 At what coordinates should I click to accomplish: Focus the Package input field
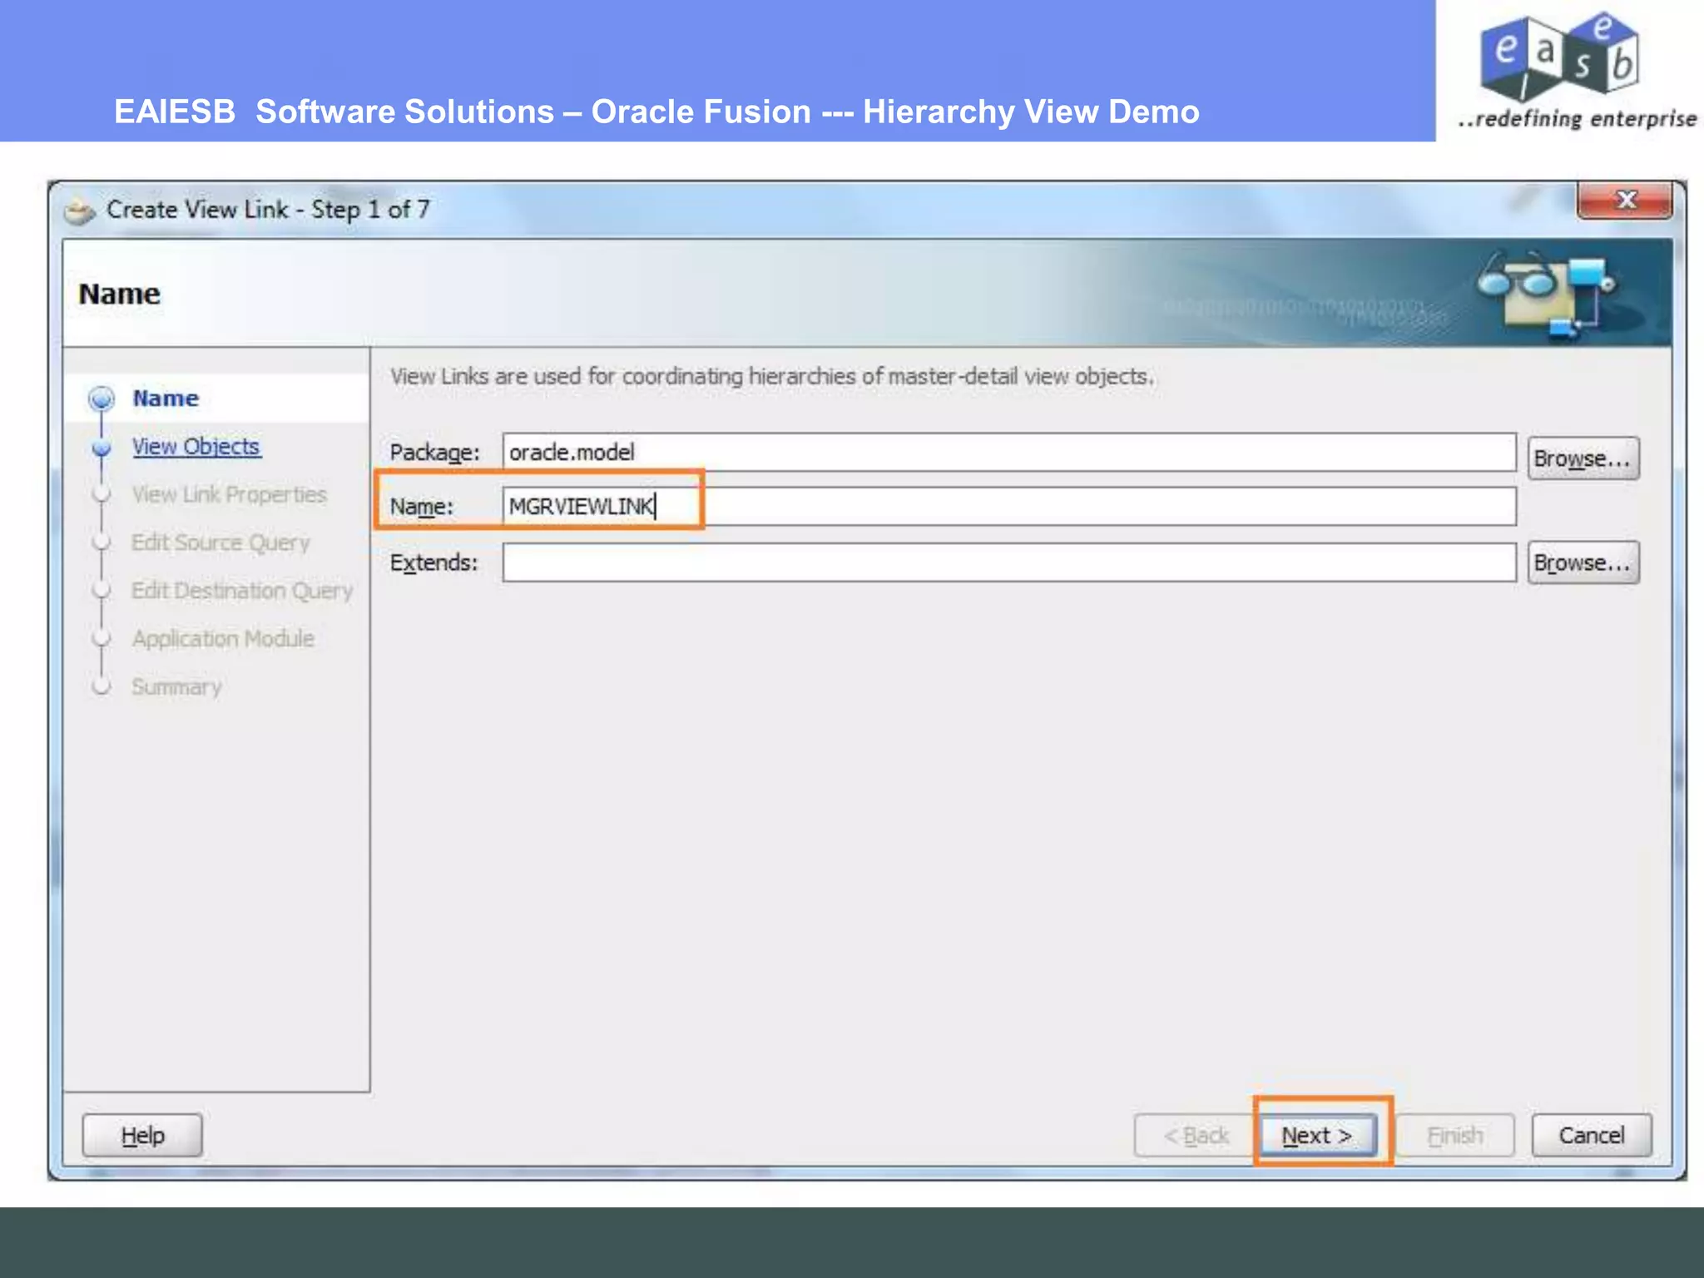1009,452
